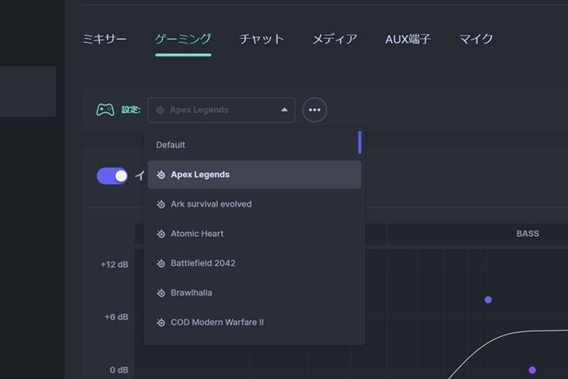
Task: Click the BASS band label button
Action: (527, 234)
